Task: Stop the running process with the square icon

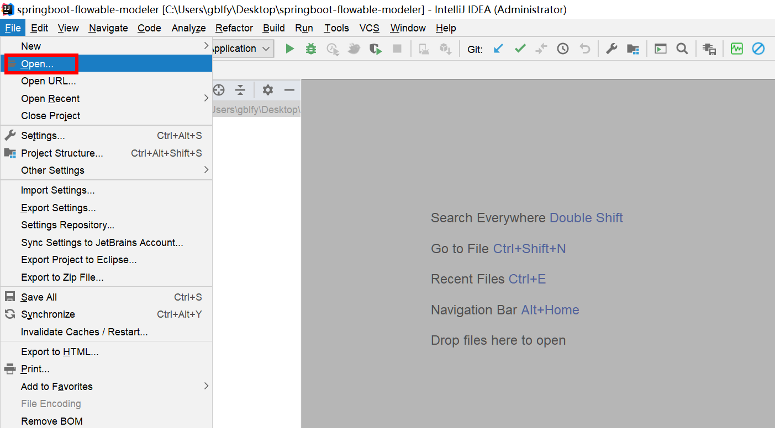Action: [x=397, y=49]
